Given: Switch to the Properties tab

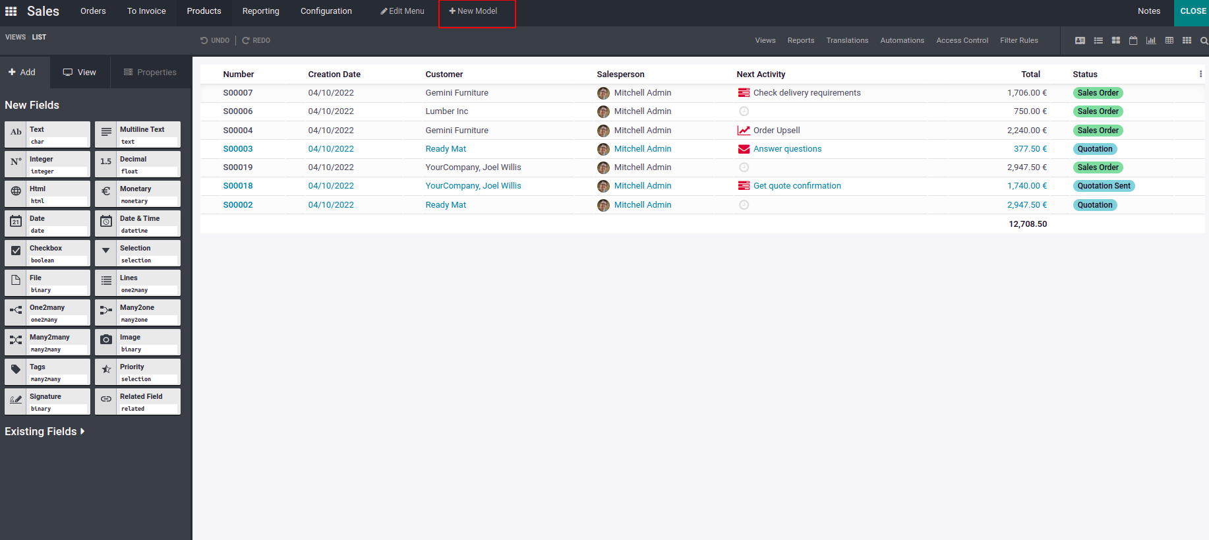Looking at the screenshot, I should pos(150,72).
